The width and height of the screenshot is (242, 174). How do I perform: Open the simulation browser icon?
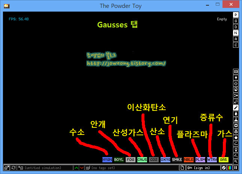coord(6,168)
